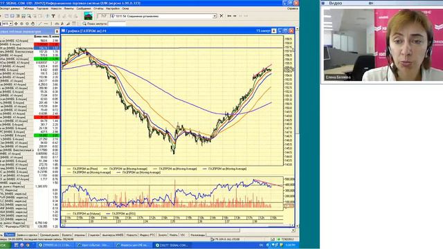Click the main window vertical scrollbar
Viewport: 443px width, 249px height.
point(297,127)
